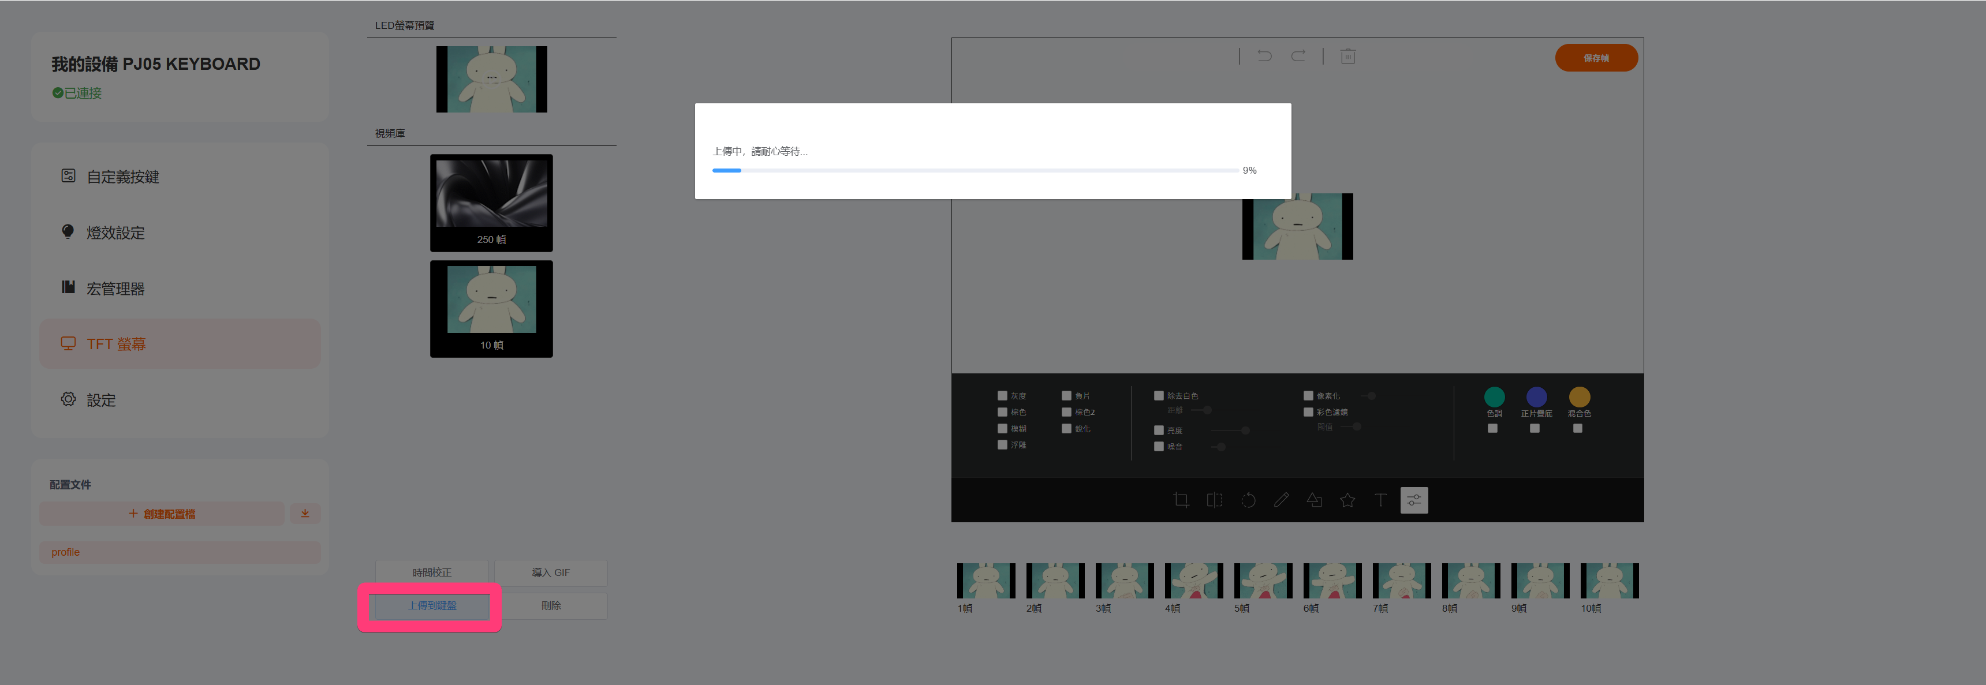
Task: Open 燈效設定 in the sidebar
Action: click(180, 233)
